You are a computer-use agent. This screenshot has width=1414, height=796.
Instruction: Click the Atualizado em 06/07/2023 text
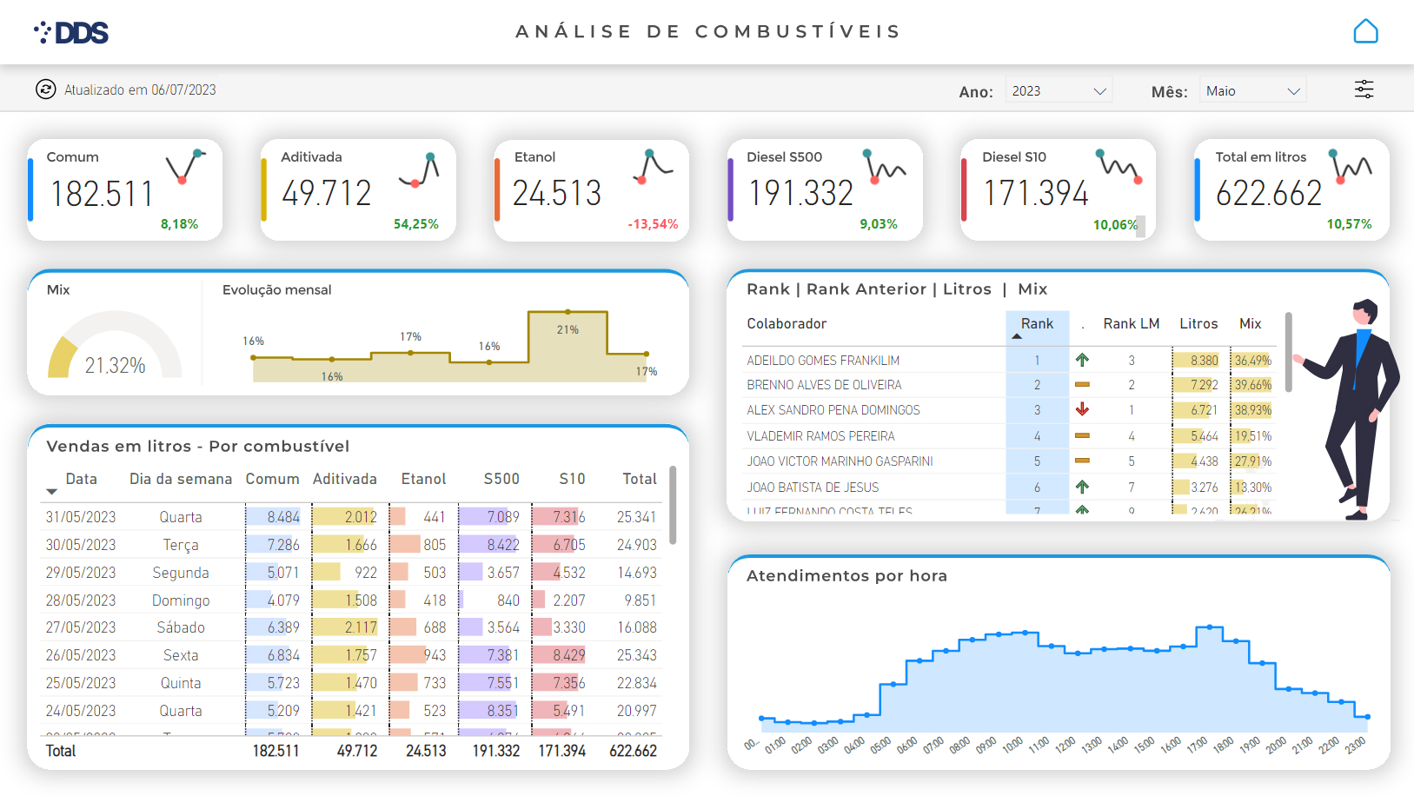tap(140, 90)
